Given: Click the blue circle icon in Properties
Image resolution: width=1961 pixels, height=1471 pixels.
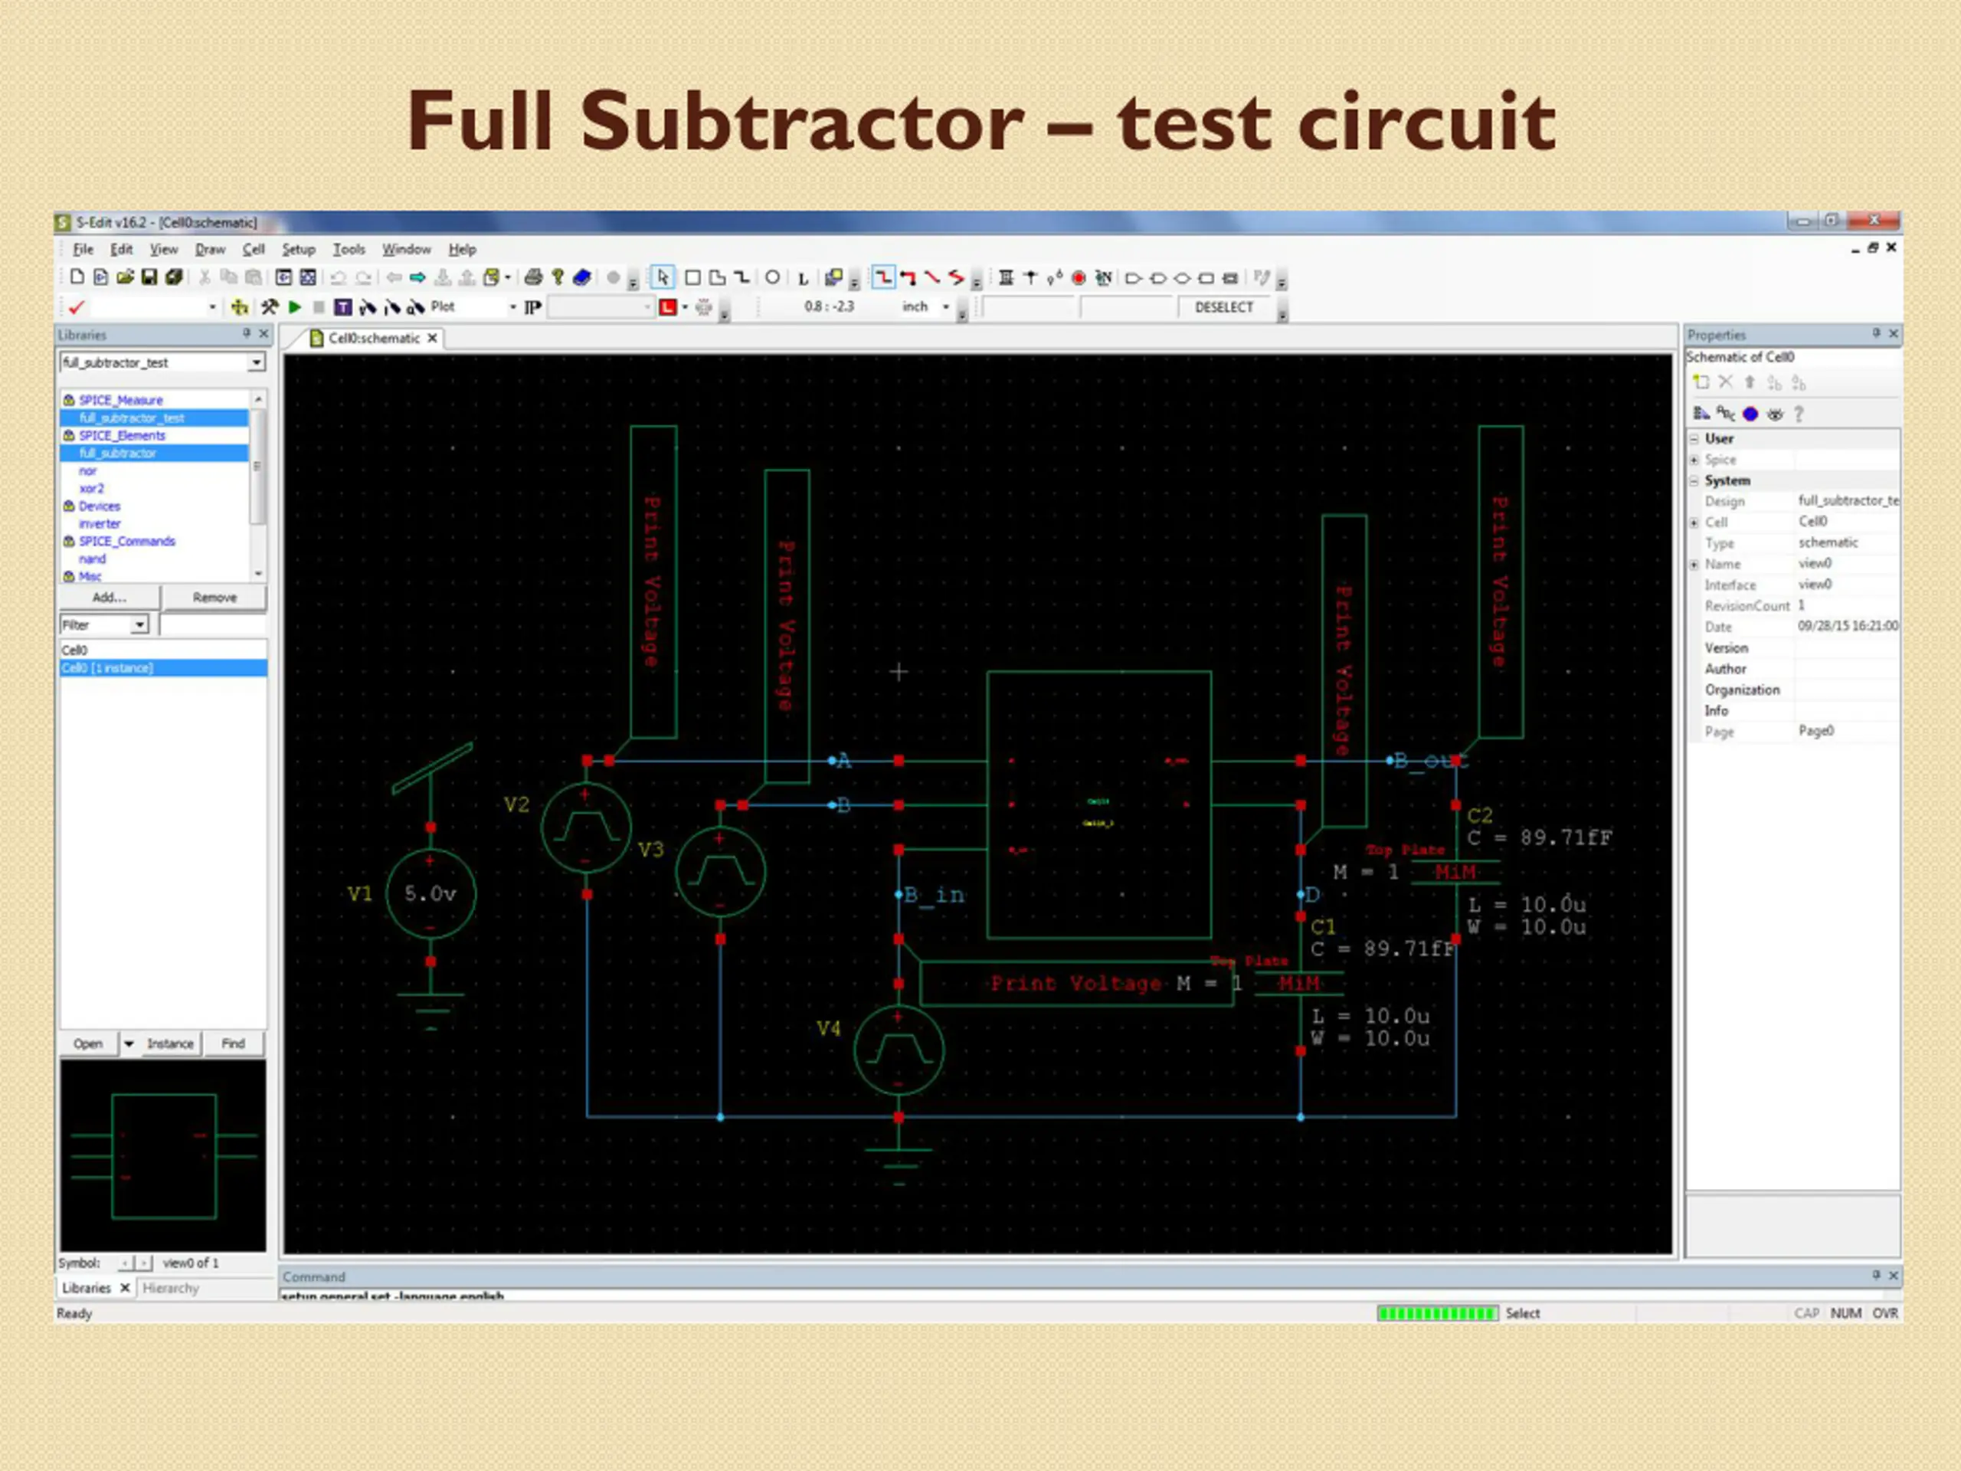Looking at the screenshot, I should click(1750, 413).
